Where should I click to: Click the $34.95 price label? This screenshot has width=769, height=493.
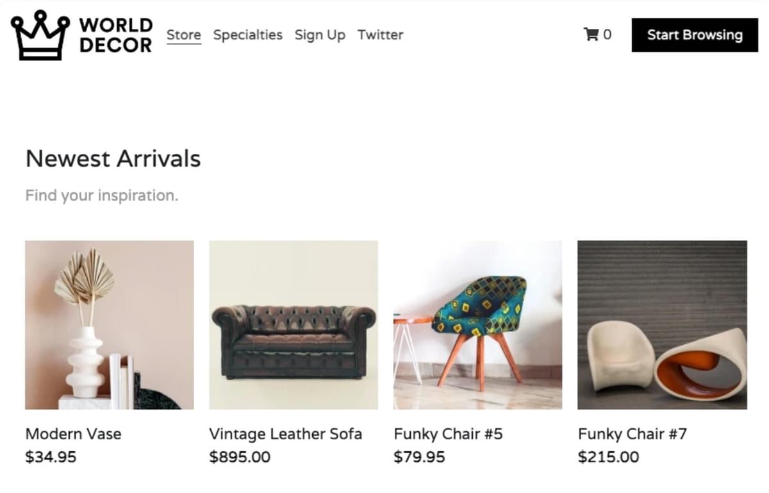51,457
